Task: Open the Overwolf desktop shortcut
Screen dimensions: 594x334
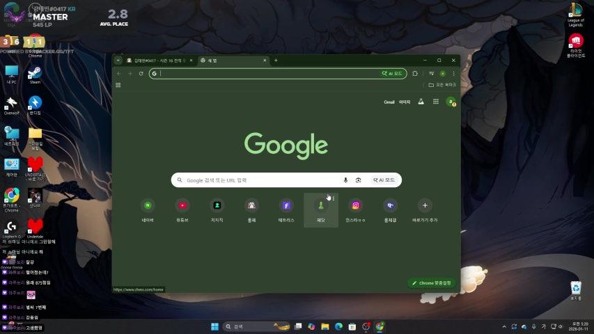Action: point(11,106)
